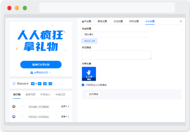Click the 人人疯狂拿礼物 banner headline
Screen dimensions: 190x132
click(41, 41)
